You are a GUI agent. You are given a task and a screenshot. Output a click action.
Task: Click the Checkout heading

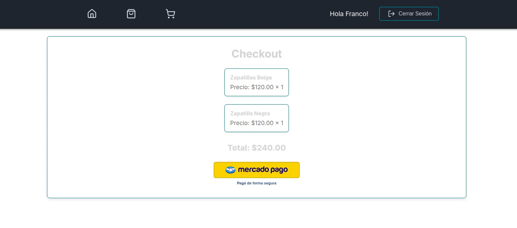pos(257,54)
